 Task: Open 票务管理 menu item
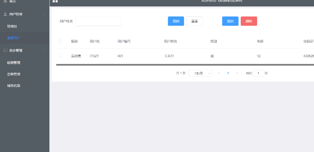pos(14,74)
